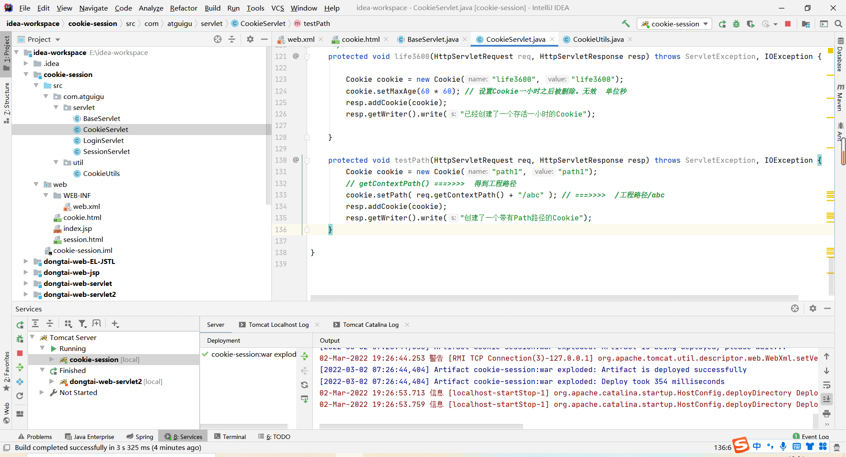Print the console output

827,414
